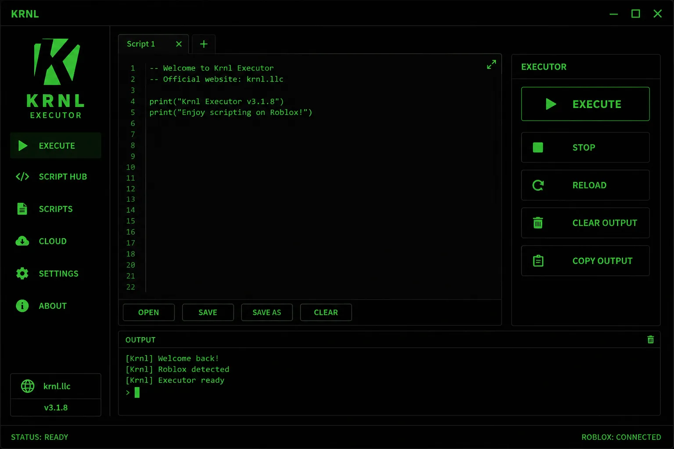674x449 pixels.
Task: Click the play triangle in the large Execute button
Action: pos(551,104)
